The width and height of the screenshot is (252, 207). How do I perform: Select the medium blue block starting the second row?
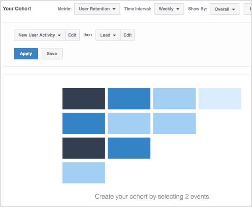tap(84, 123)
